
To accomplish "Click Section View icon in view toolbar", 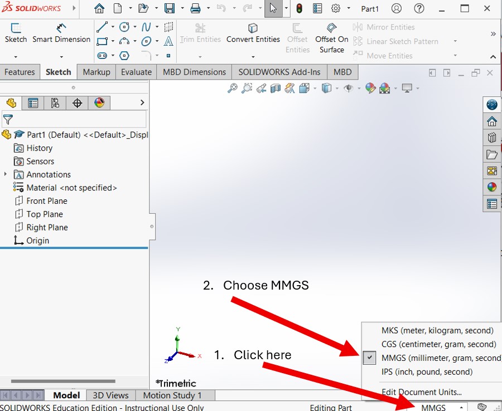I will click(276, 88).
